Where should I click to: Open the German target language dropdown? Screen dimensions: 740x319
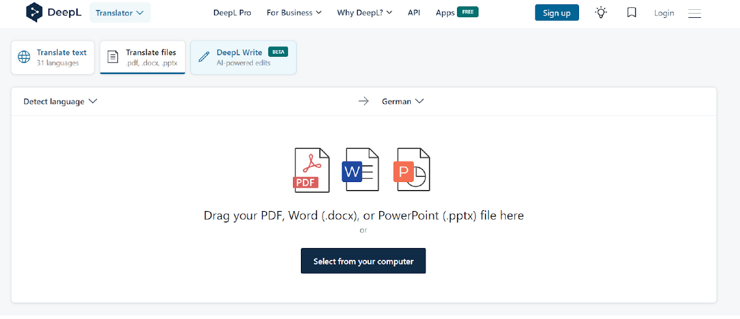[x=403, y=101]
